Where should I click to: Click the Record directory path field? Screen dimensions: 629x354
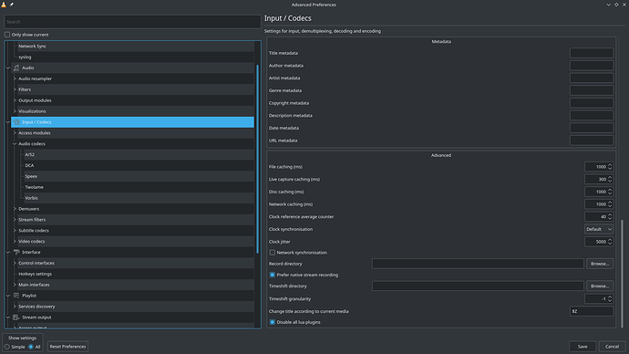[478, 264]
